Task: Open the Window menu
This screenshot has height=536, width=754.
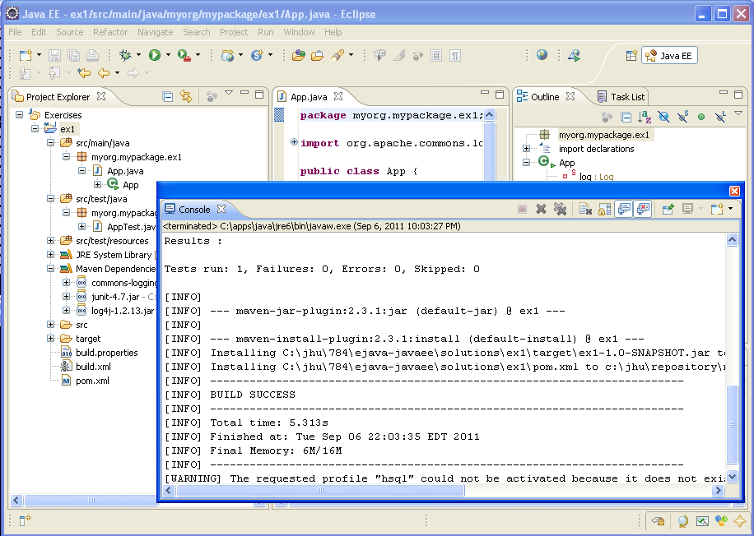Action: pos(299,32)
